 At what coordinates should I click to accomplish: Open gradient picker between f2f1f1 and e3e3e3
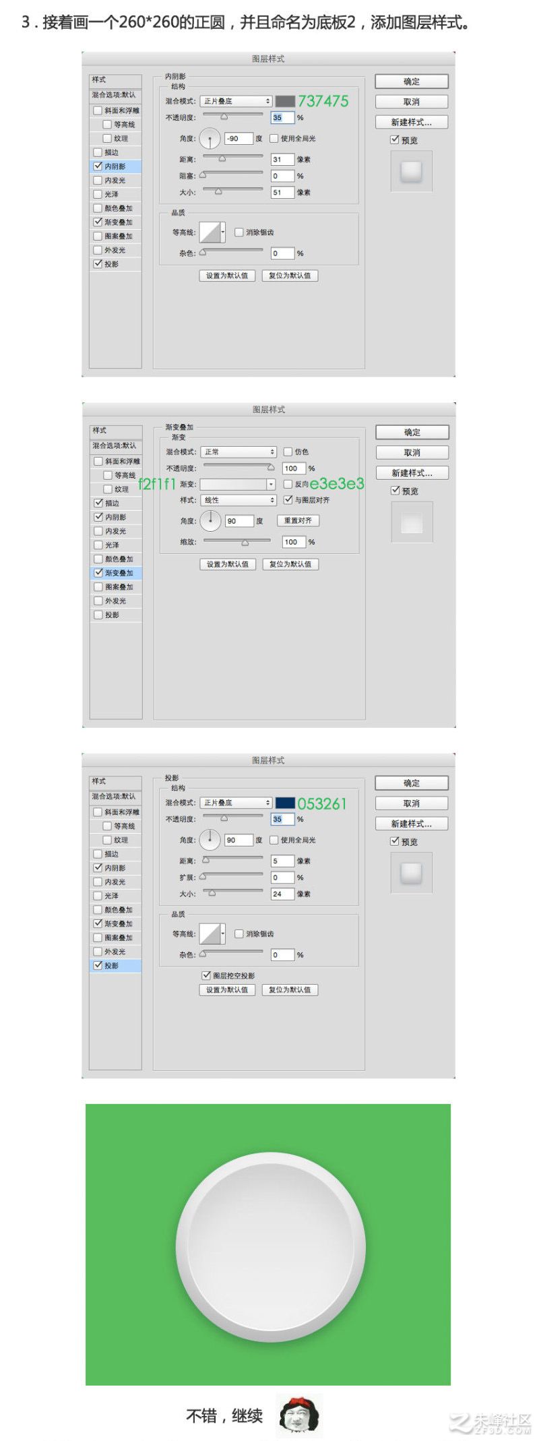coord(238,485)
